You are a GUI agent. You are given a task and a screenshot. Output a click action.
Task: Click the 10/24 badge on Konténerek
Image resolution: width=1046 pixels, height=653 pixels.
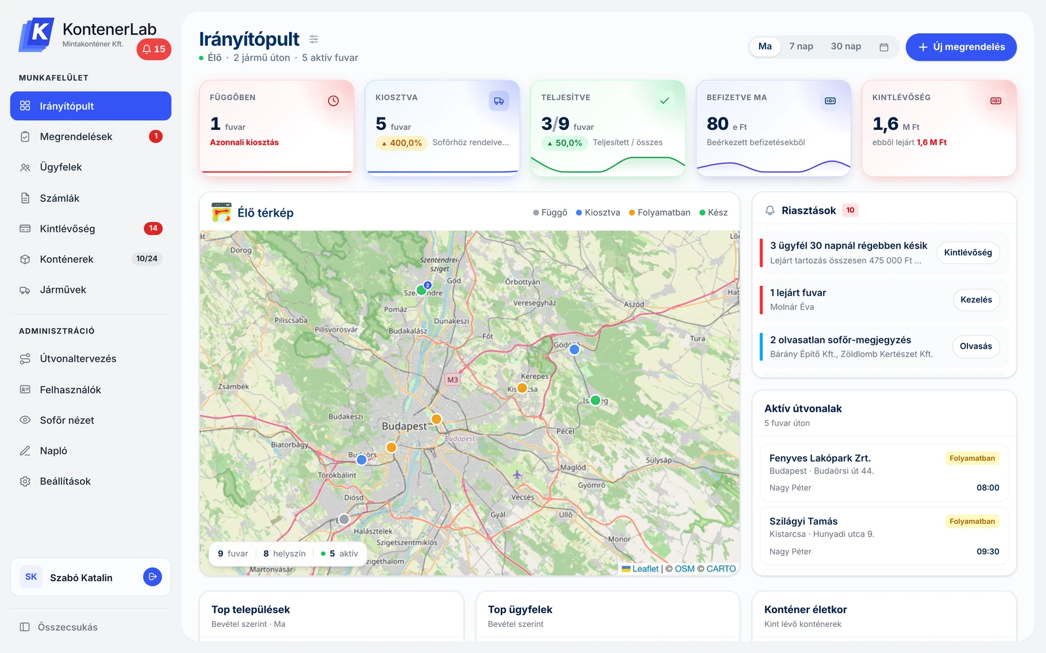click(x=147, y=259)
